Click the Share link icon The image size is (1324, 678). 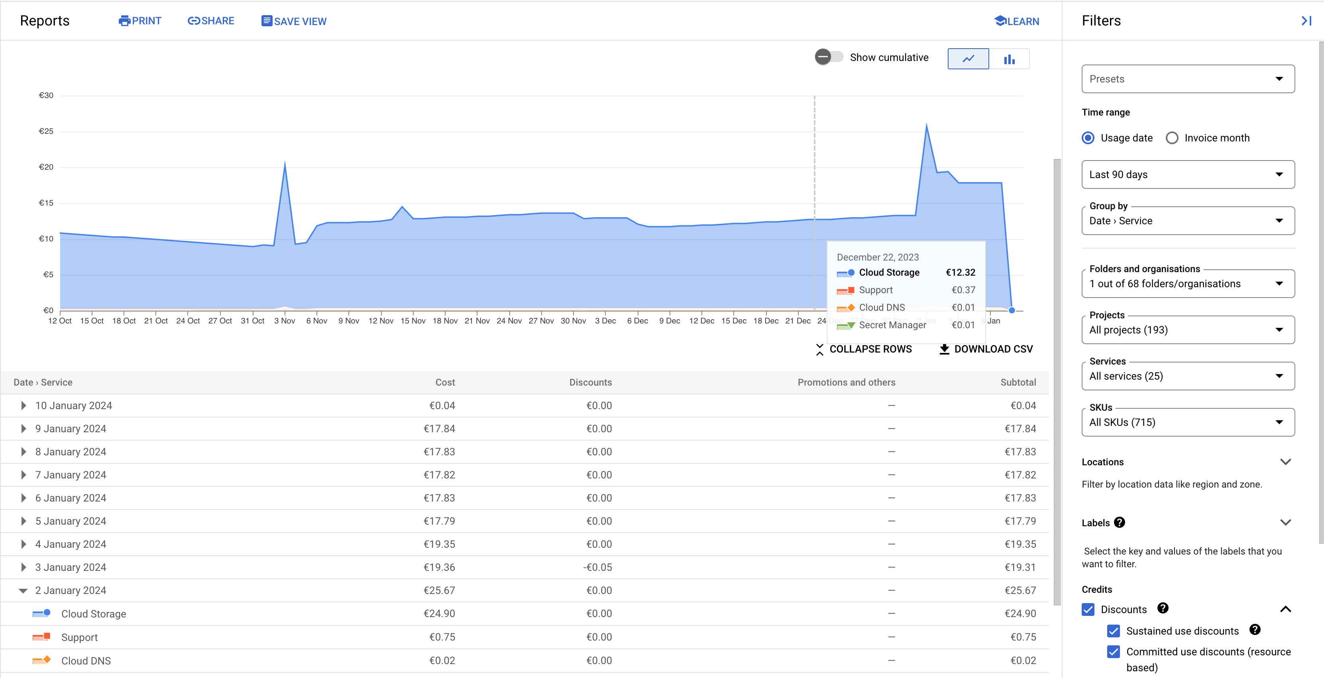[193, 21]
